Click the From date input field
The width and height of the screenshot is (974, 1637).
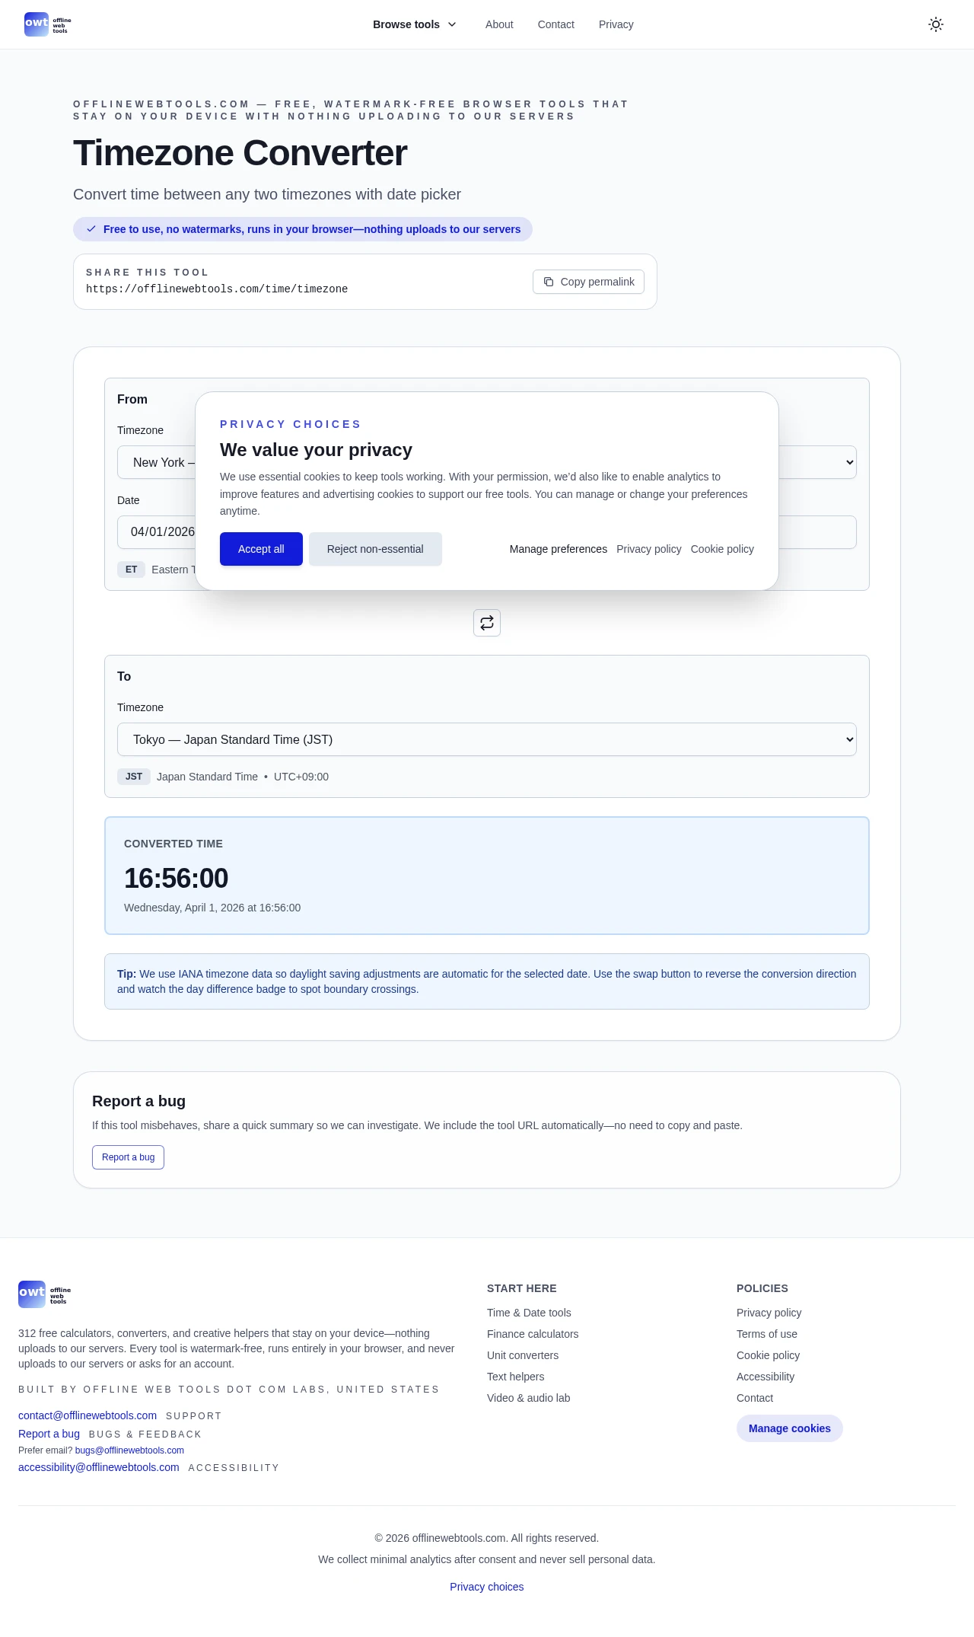158,532
